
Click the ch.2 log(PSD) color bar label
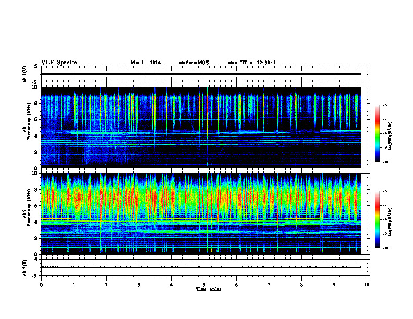[391, 222]
